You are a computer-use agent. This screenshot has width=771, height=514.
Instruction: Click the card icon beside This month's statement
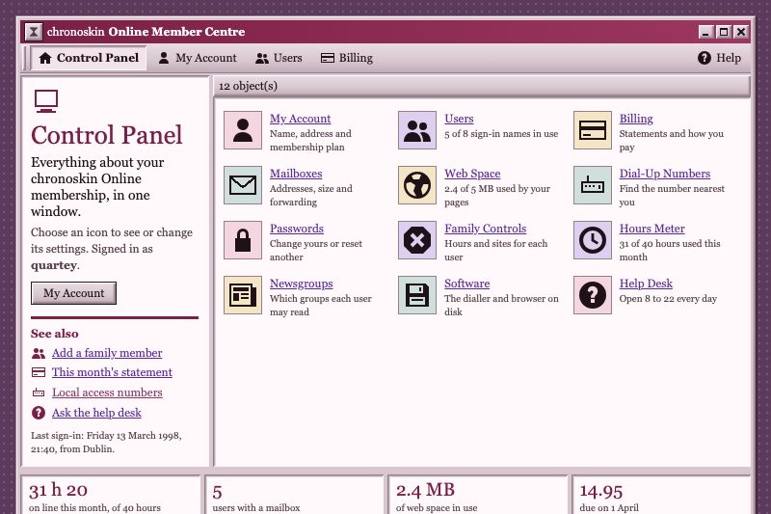pos(39,372)
